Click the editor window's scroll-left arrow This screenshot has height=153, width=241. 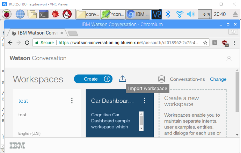click(x=3, y=146)
